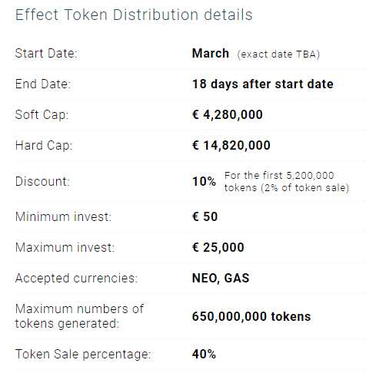Select the Minimum invest label

point(63,216)
